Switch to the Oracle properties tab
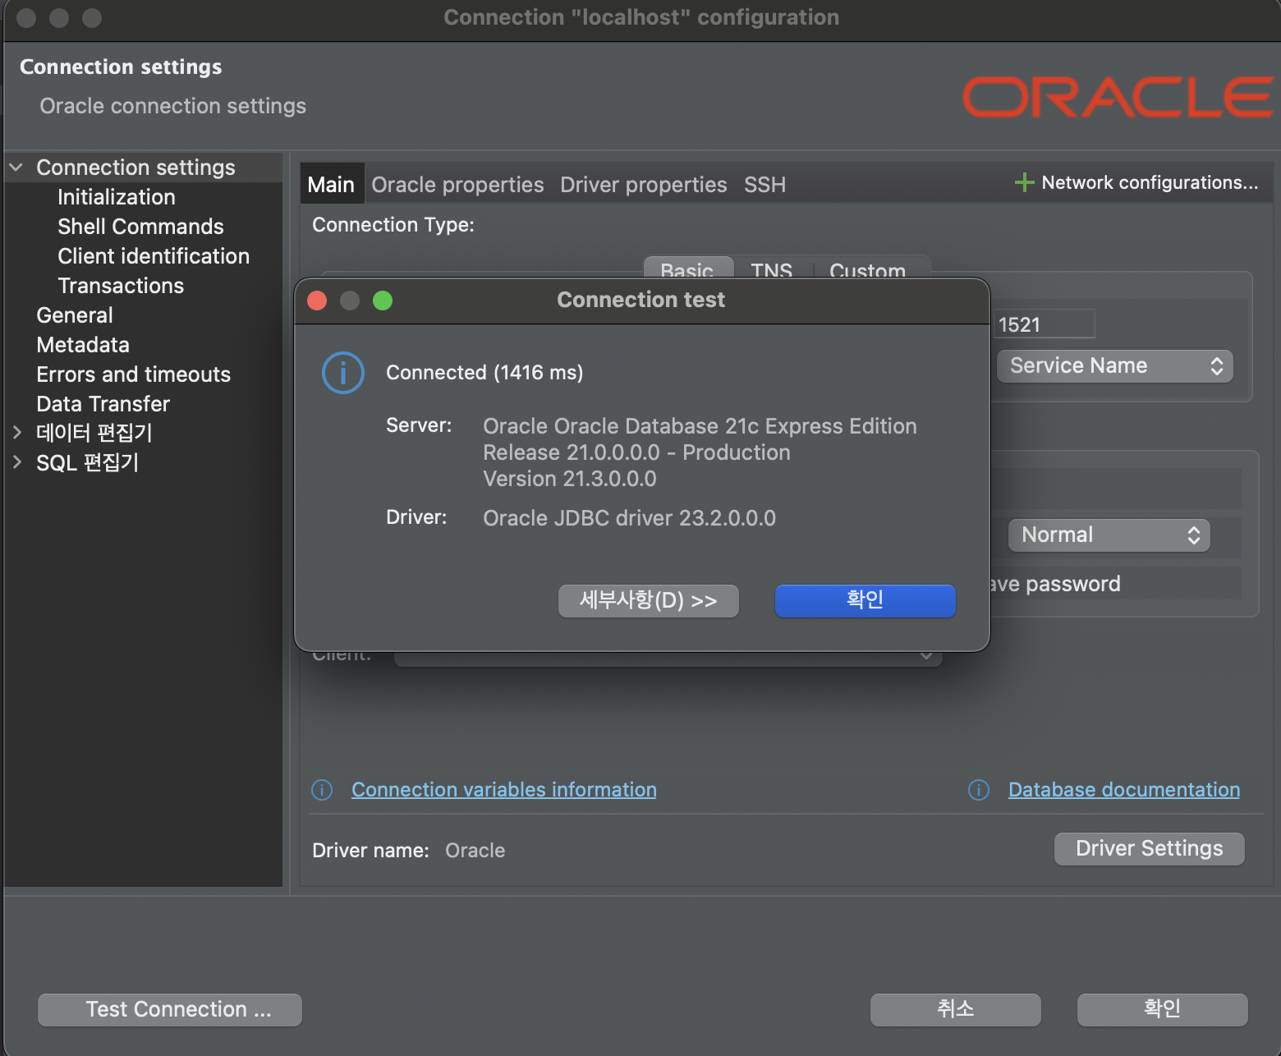1281x1056 pixels. tap(457, 185)
